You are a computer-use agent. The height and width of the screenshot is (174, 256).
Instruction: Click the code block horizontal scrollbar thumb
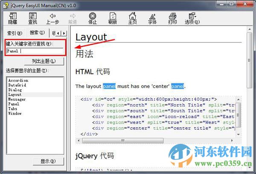[x=123, y=140]
